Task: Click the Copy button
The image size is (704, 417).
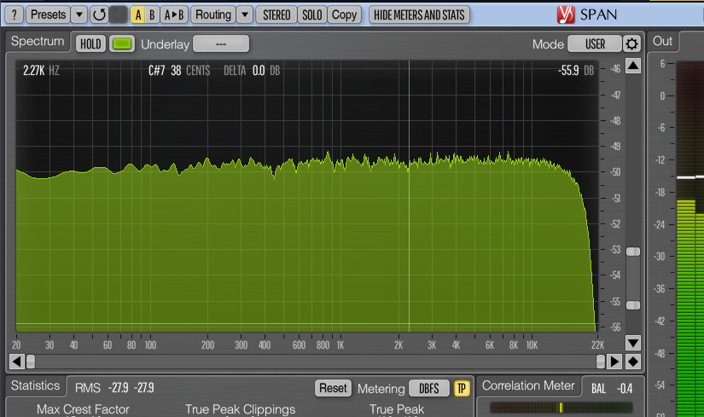Action: tap(345, 14)
